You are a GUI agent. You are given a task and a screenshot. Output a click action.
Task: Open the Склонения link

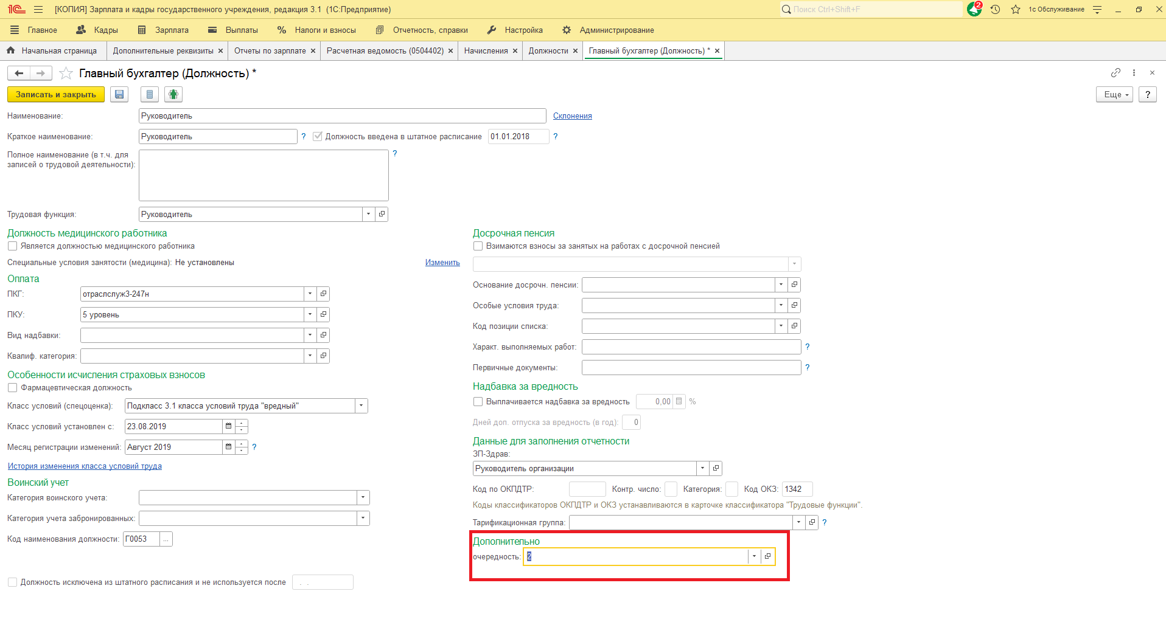[572, 116]
